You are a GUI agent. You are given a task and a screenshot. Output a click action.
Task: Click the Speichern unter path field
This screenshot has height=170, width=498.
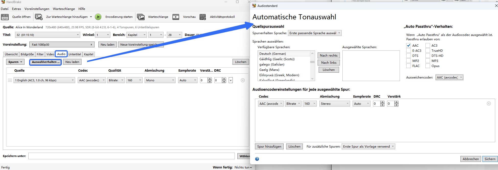pyautogui.click(x=131, y=156)
